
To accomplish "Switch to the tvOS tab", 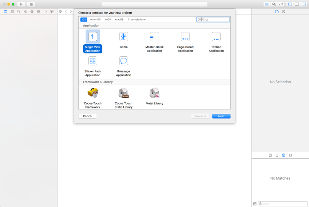I will pyautogui.click(x=108, y=19).
